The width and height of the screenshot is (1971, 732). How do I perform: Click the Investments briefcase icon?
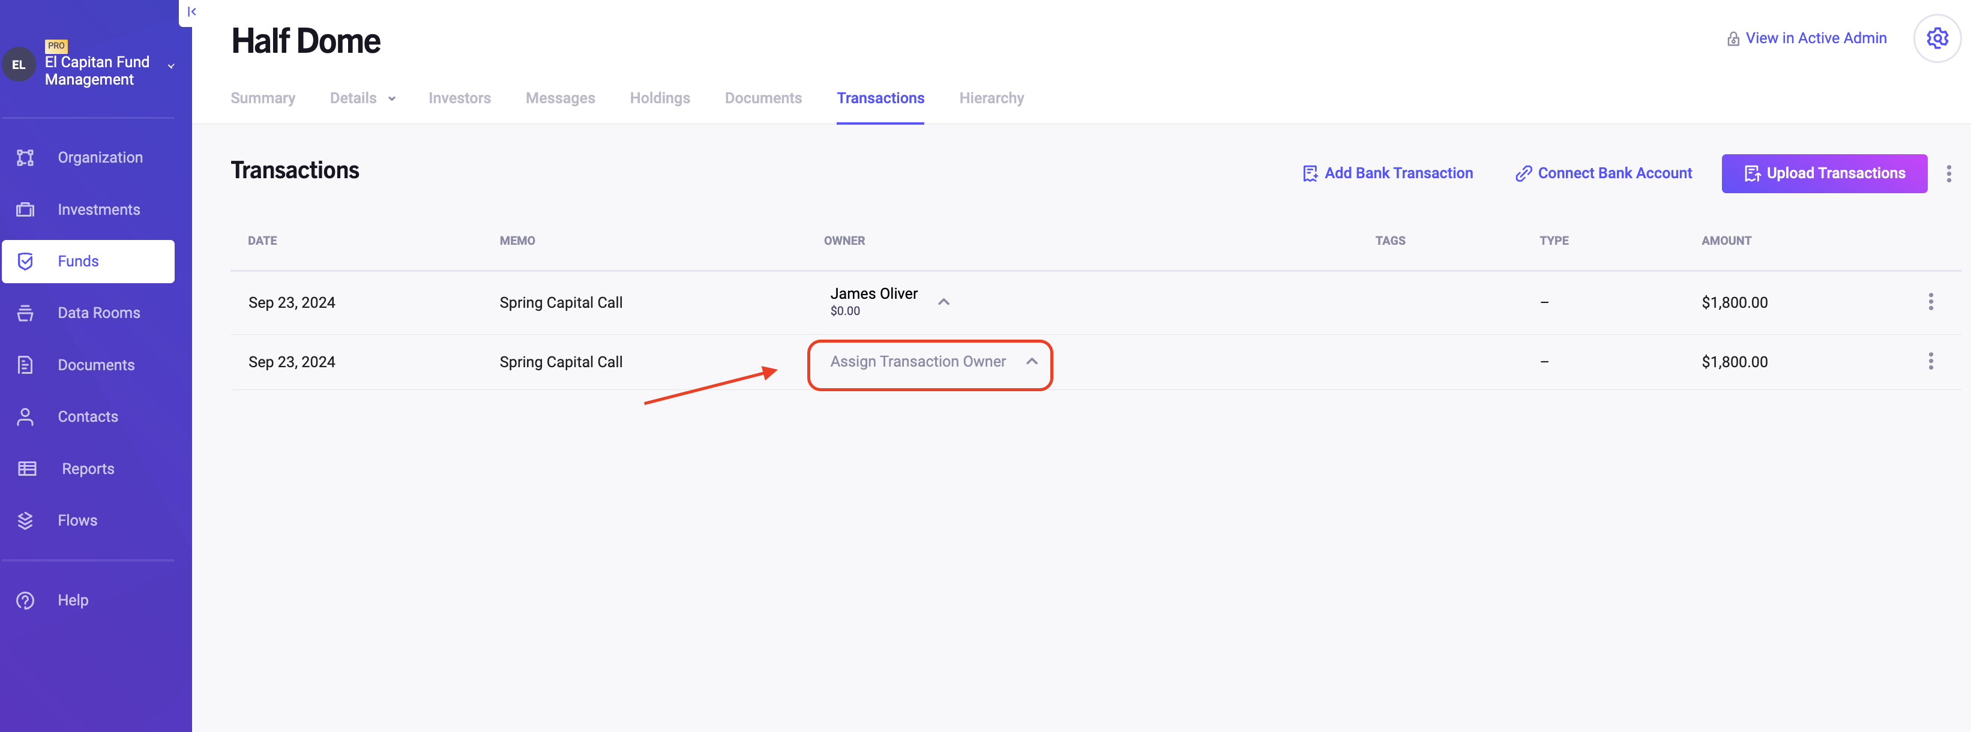[25, 209]
